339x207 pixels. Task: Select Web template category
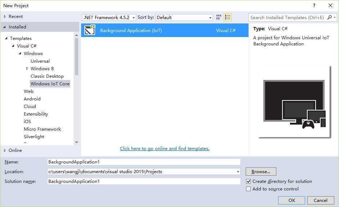[28, 91]
